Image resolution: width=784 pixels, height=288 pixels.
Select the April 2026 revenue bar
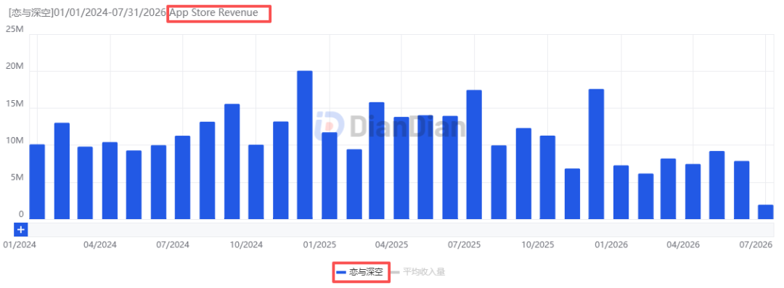[x=693, y=192]
